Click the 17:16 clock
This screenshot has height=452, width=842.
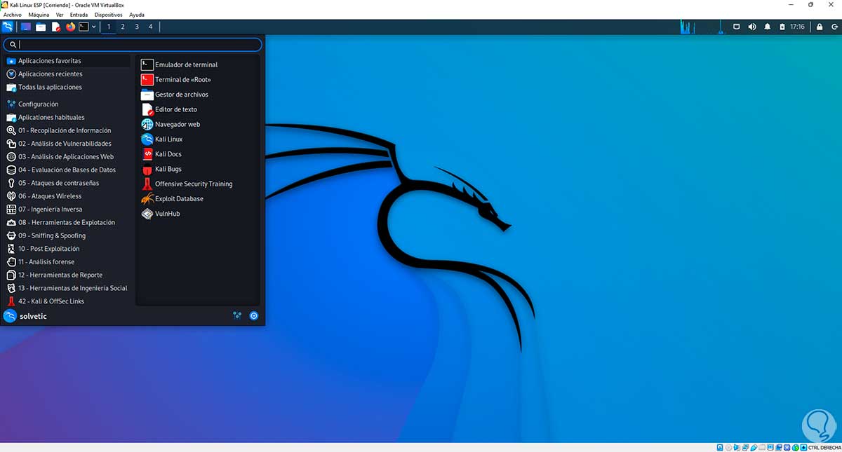[x=797, y=27]
